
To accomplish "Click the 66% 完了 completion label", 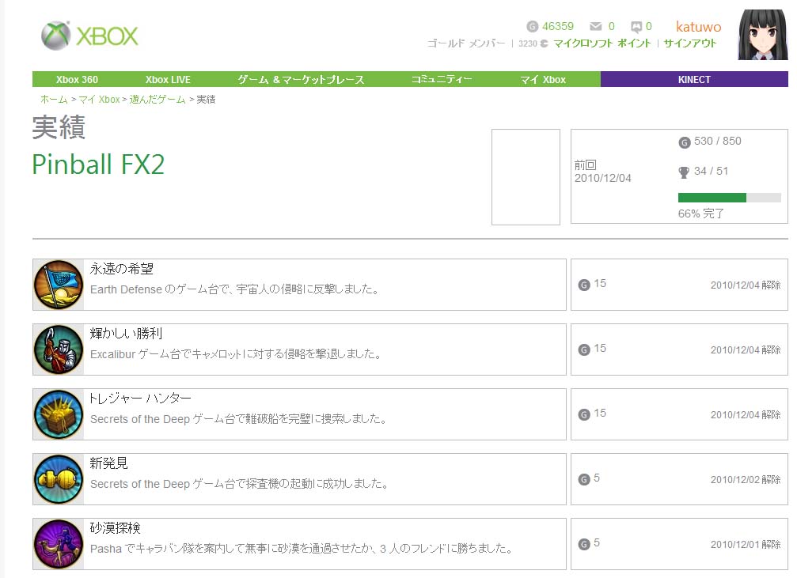I will coord(701,213).
